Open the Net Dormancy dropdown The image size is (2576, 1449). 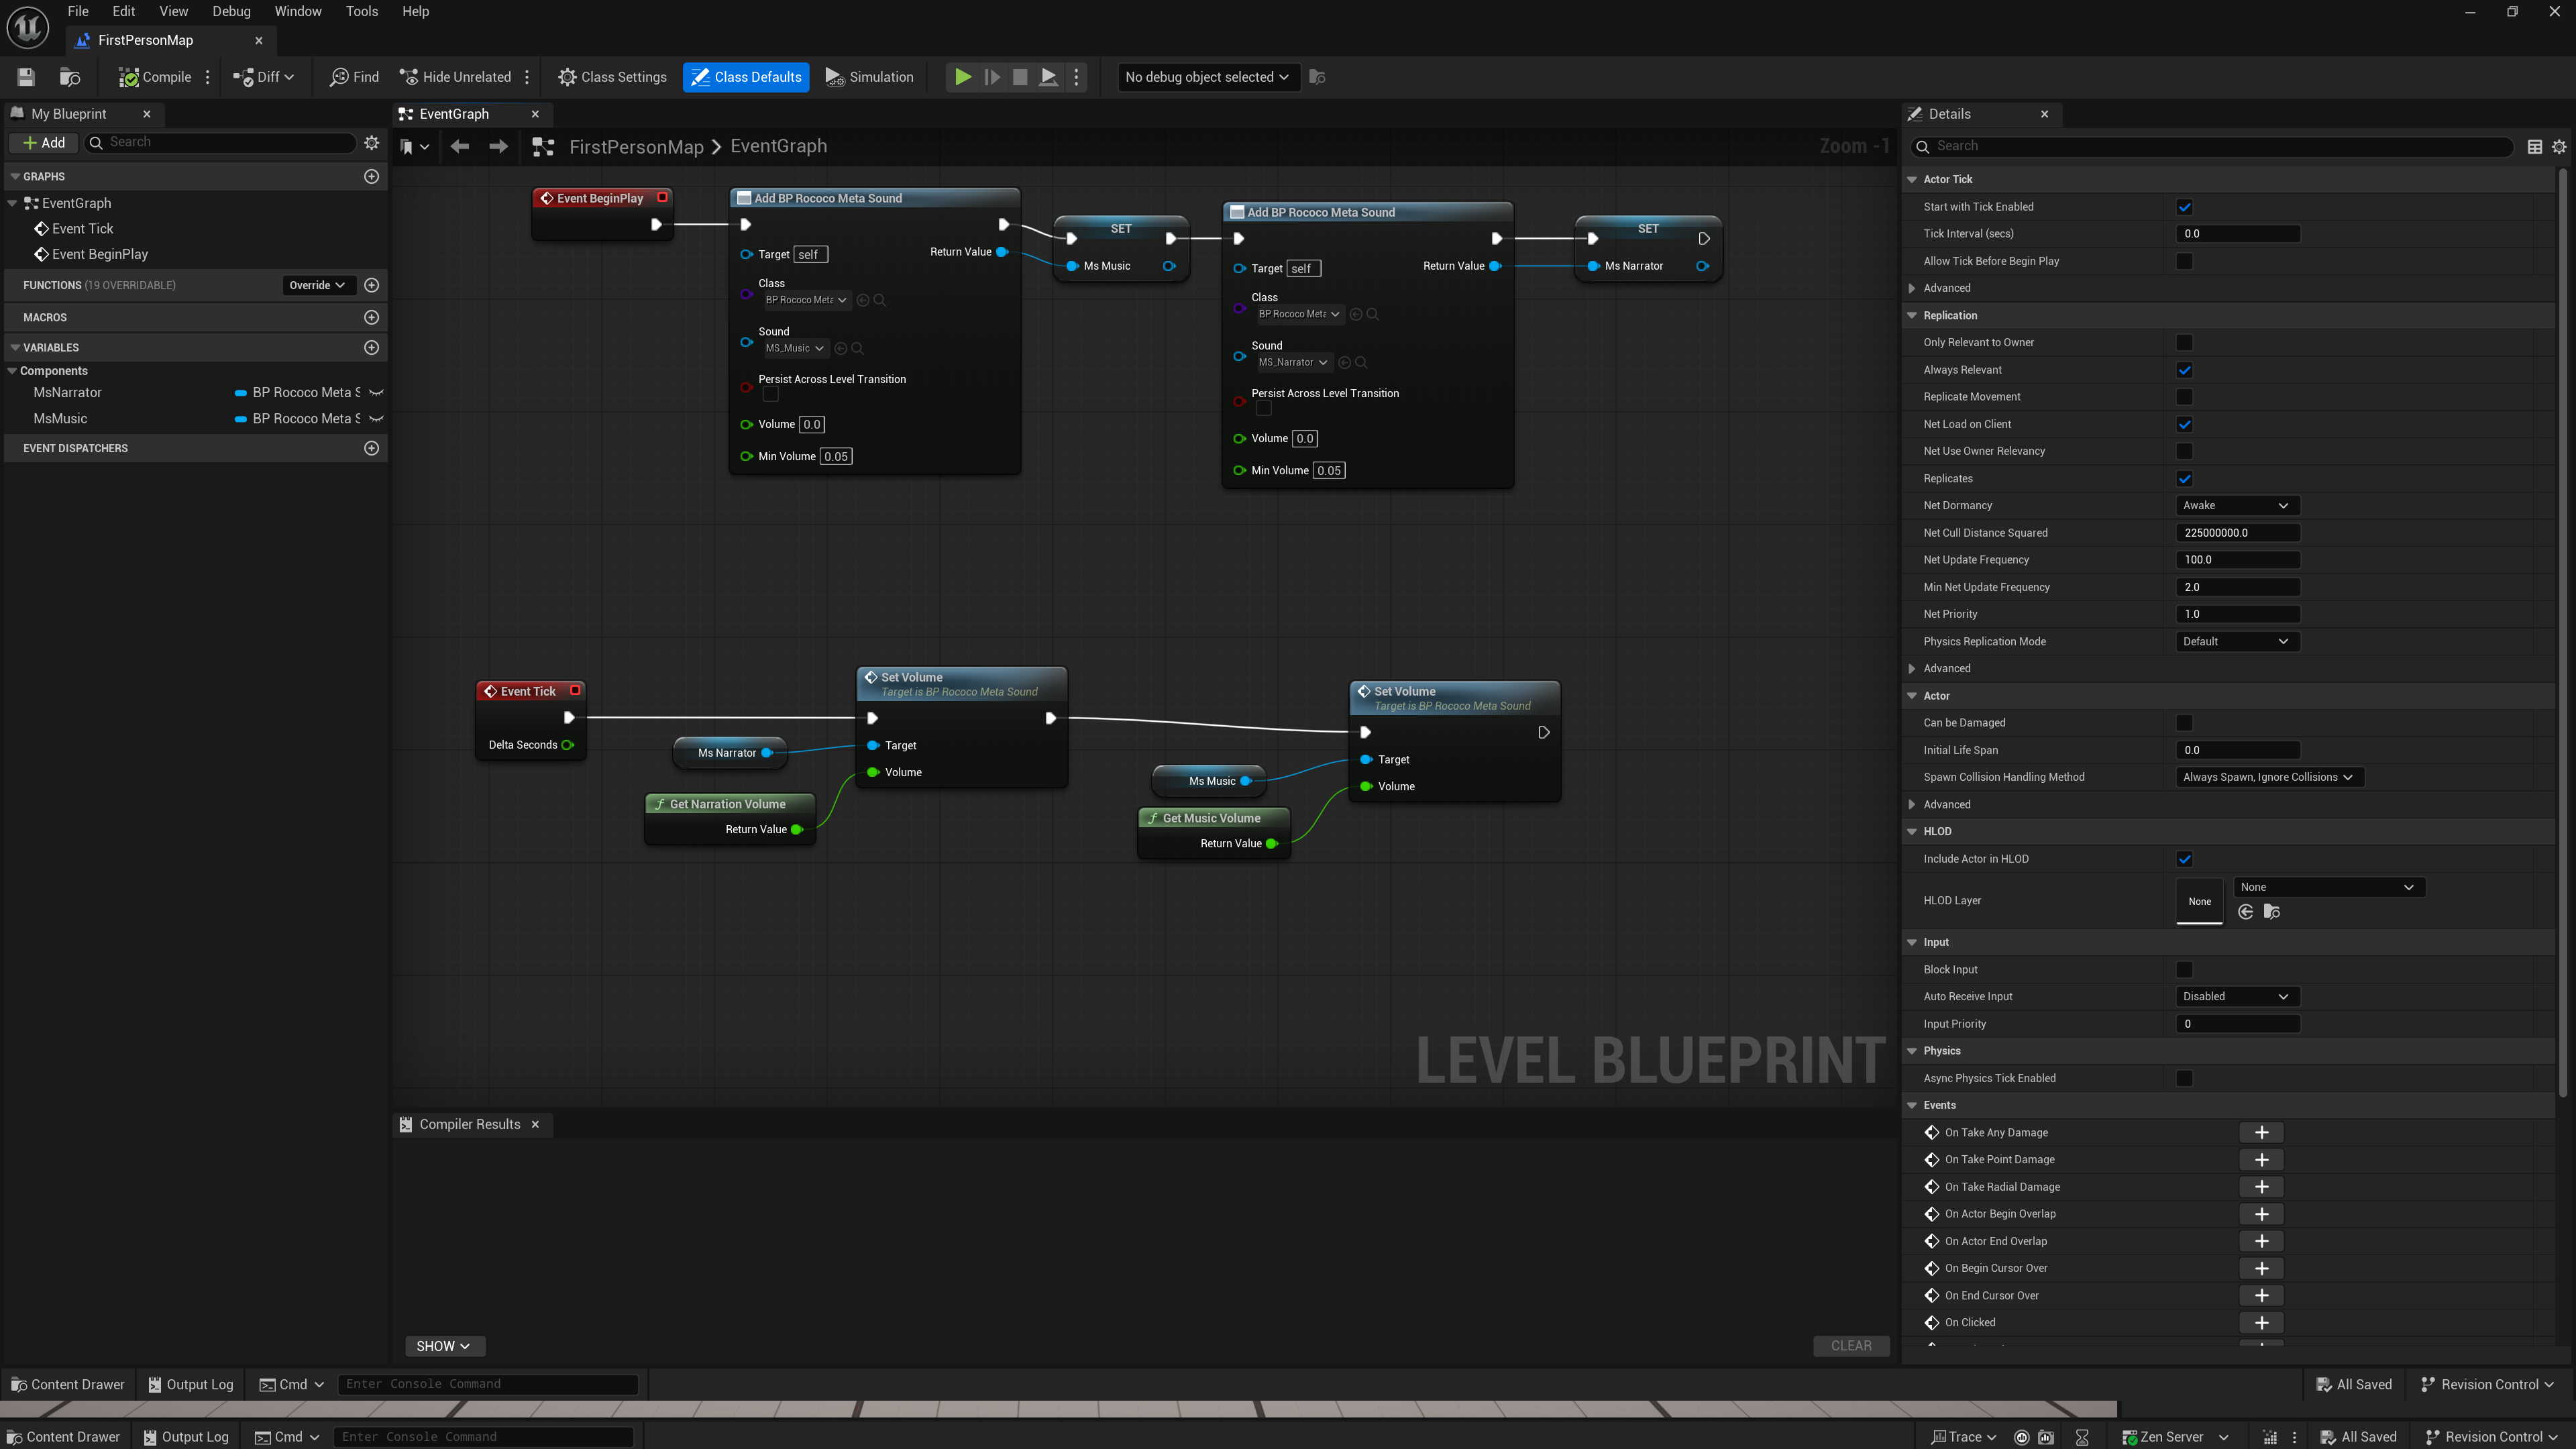point(2237,506)
